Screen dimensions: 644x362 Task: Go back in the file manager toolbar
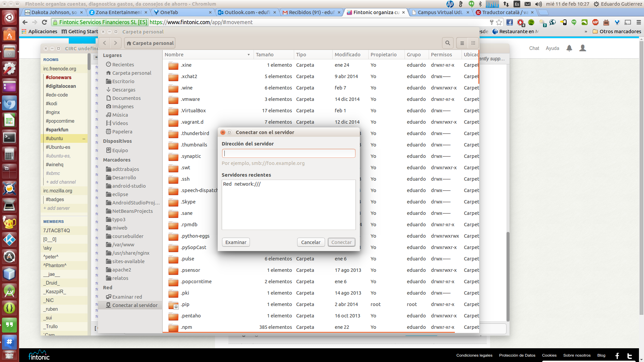105,43
